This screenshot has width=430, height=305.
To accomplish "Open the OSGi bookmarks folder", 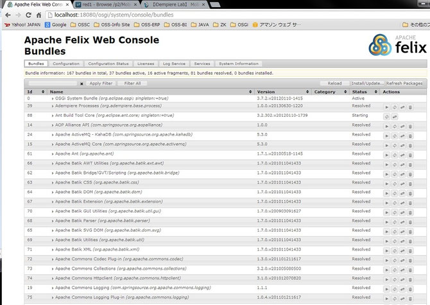I will [x=239, y=24].
